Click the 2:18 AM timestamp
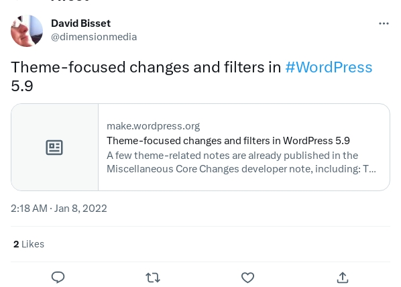401x287 pixels. 29,209
